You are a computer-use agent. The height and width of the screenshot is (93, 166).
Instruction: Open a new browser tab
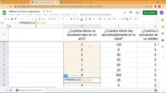click(91, 2)
